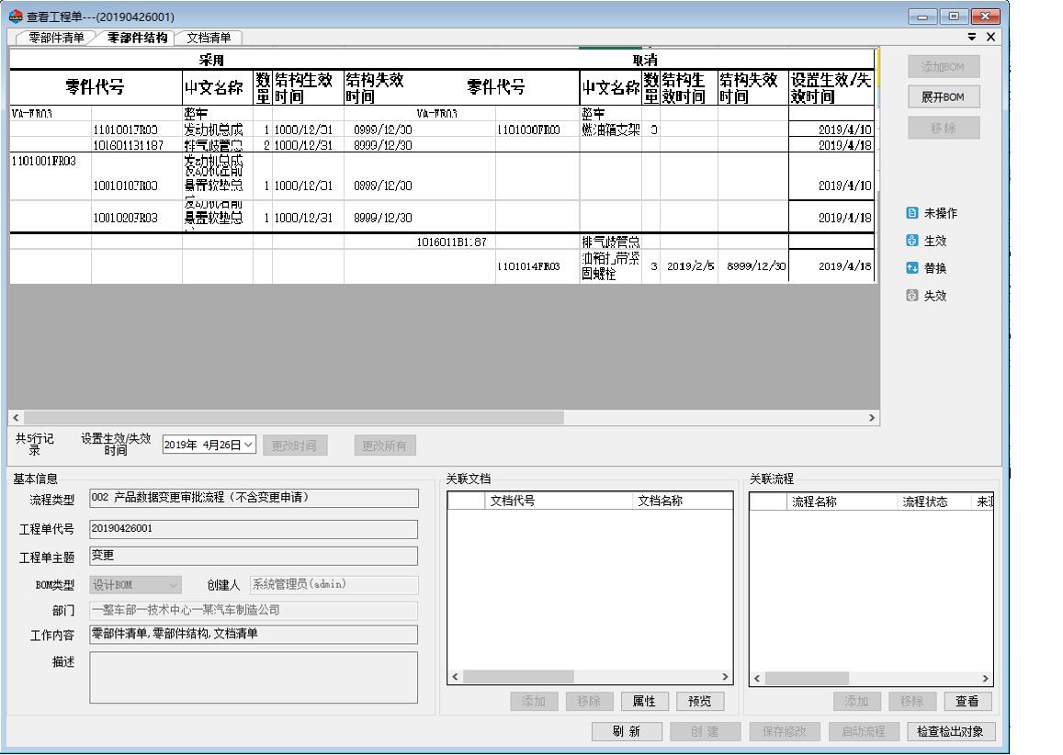
Task: Click the 更改所有 button
Action: (384, 445)
